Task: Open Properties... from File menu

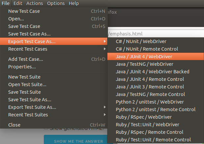Action: [54, 67]
